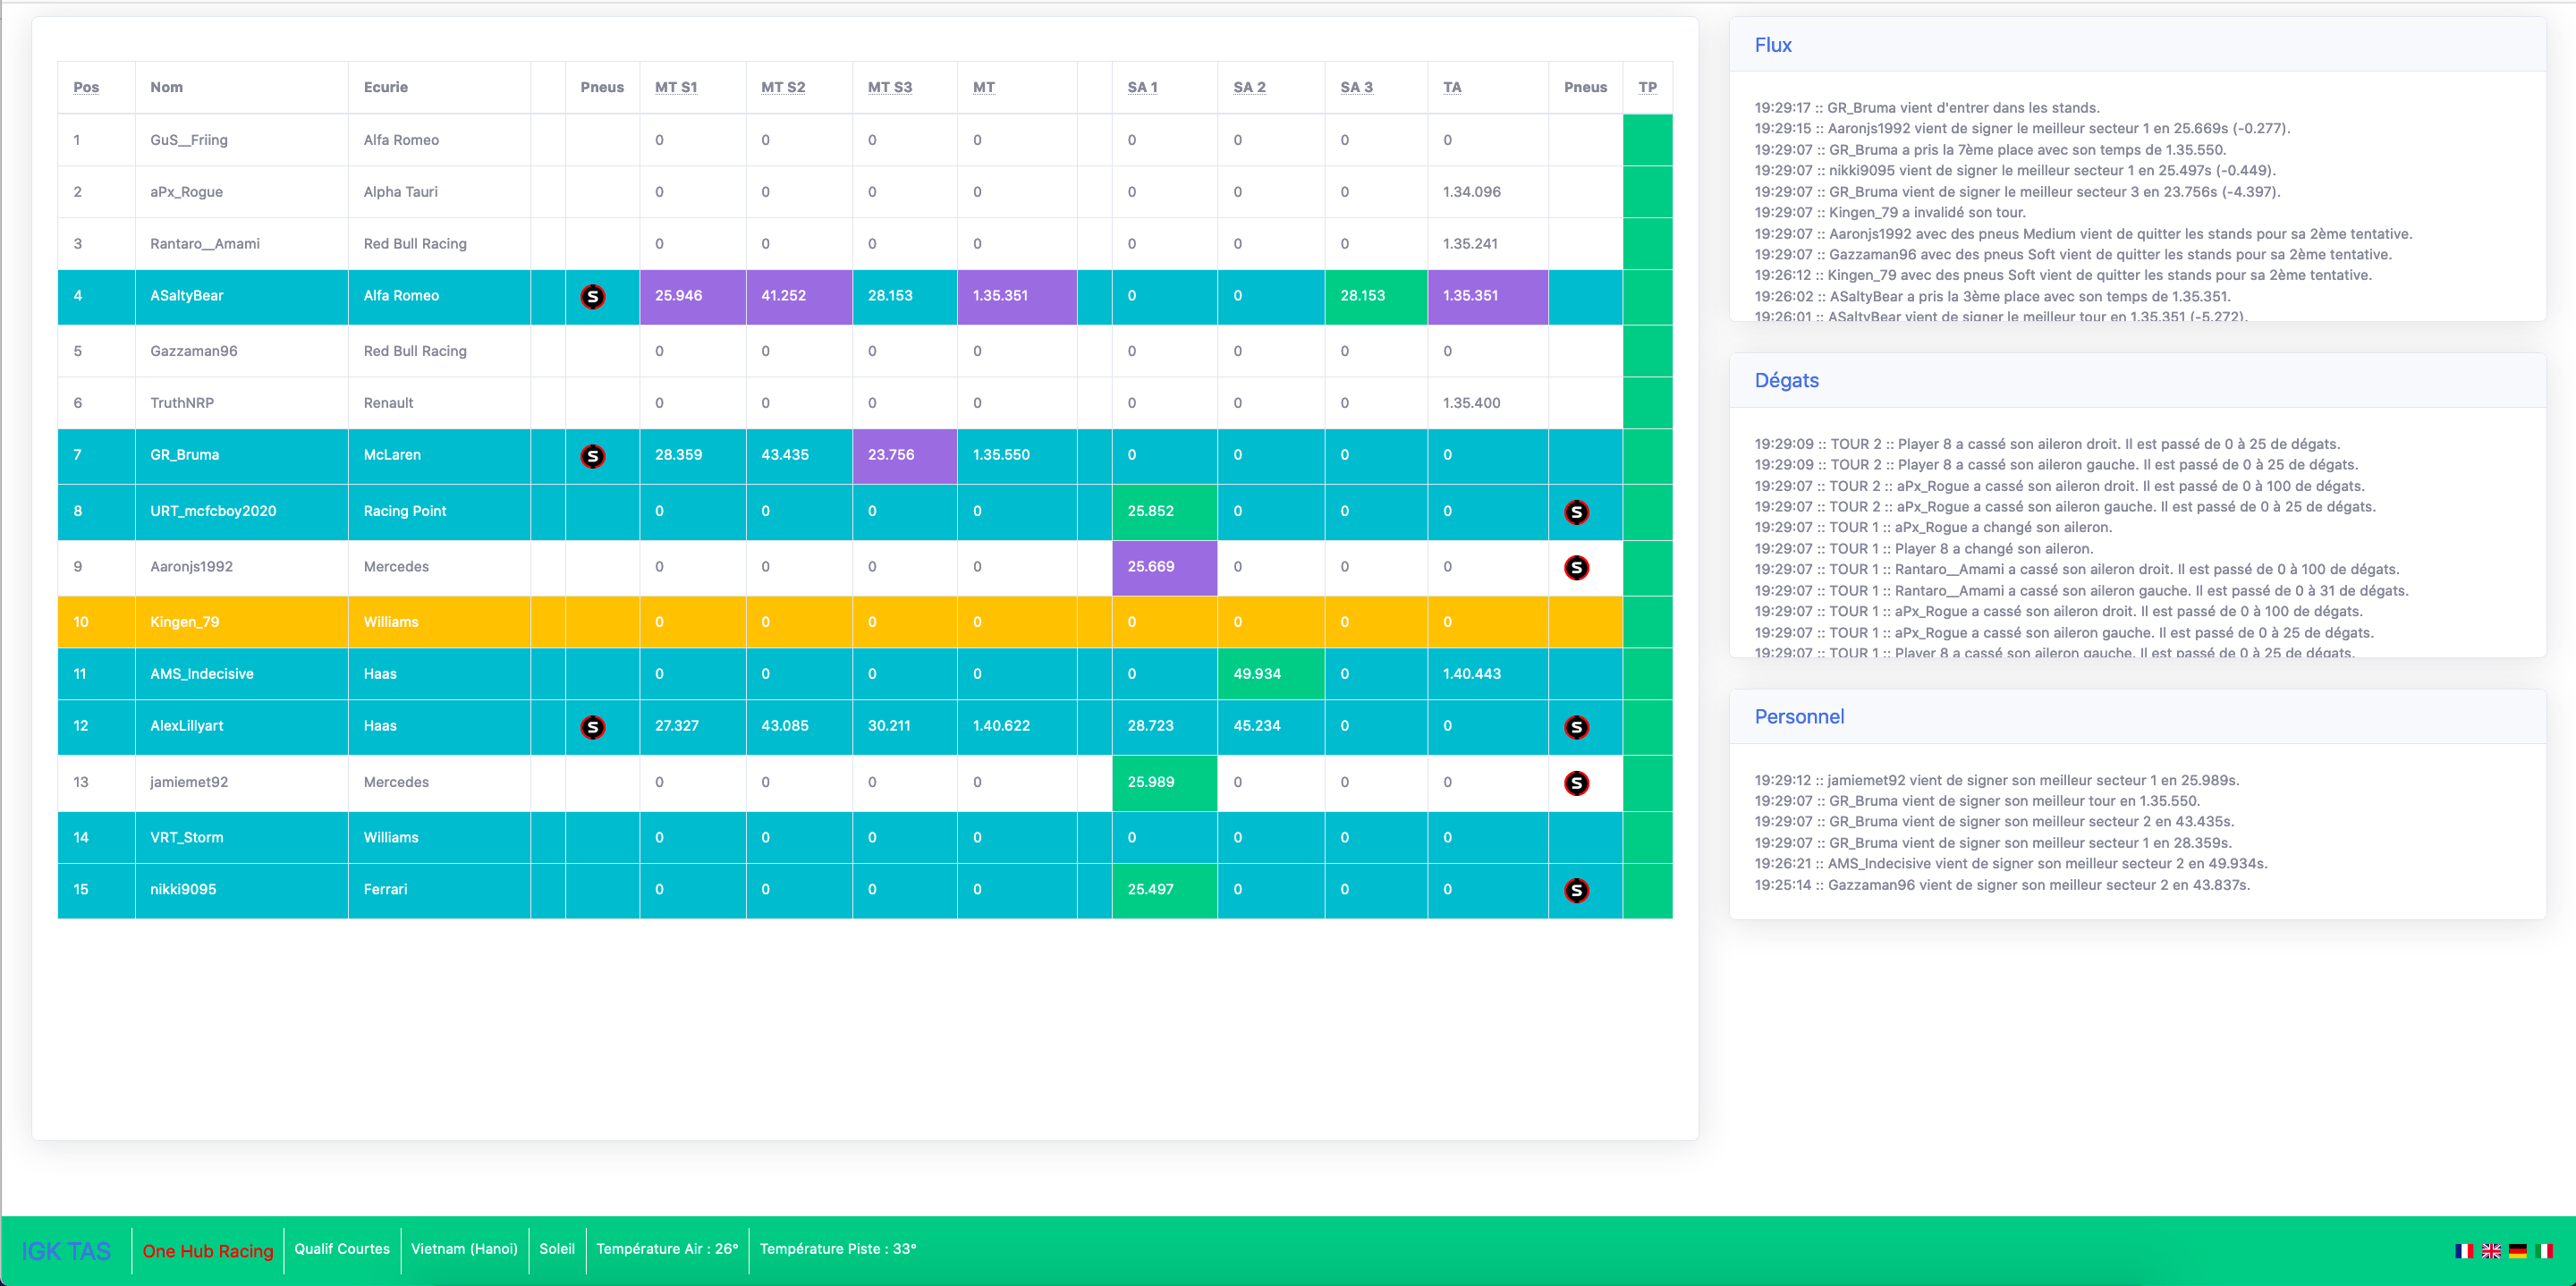Click the SA 2 column header
This screenshot has width=2576, height=1286.
click(x=1249, y=87)
